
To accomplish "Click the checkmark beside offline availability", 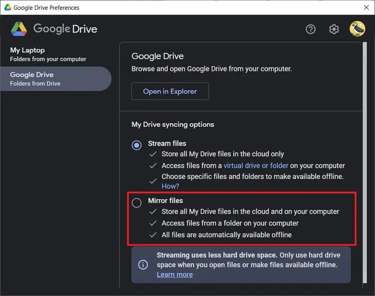I will coord(153,235).
